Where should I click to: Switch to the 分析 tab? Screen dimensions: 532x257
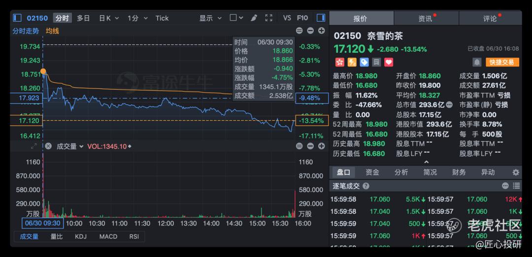pos(401,172)
